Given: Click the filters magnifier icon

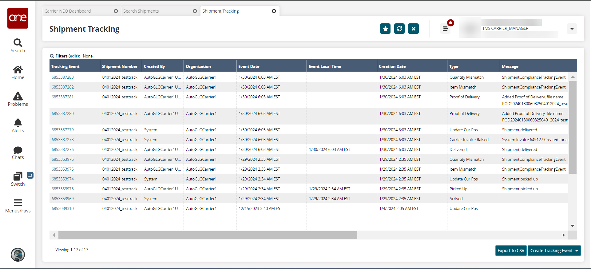Looking at the screenshot, I should pos(52,56).
